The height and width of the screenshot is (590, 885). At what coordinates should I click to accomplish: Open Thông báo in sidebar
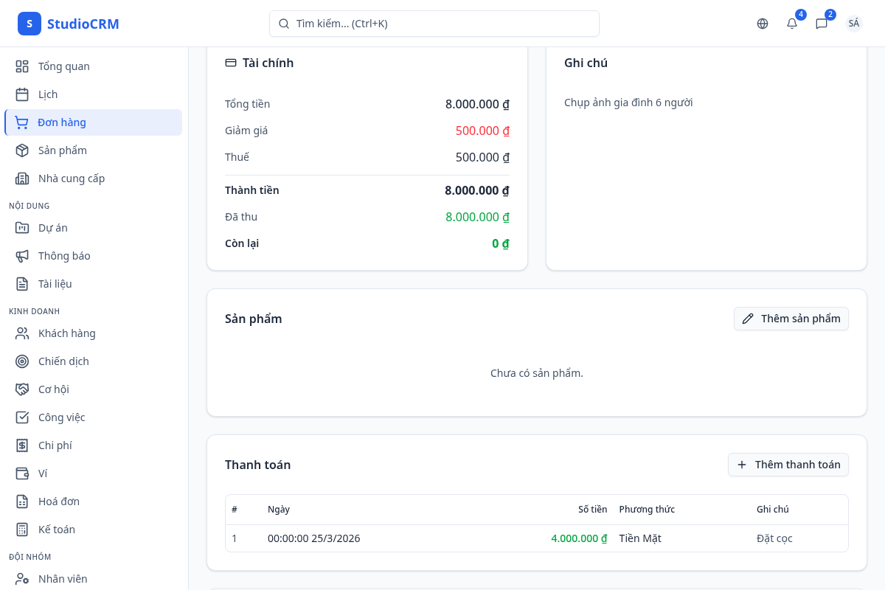tap(64, 256)
